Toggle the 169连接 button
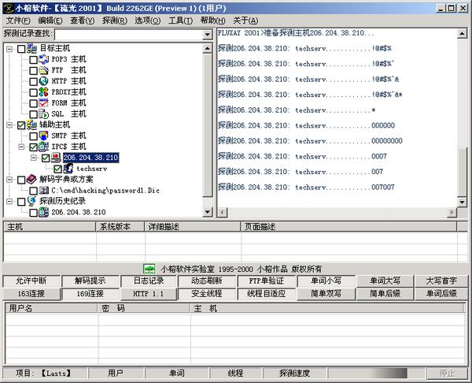 coord(90,294)
